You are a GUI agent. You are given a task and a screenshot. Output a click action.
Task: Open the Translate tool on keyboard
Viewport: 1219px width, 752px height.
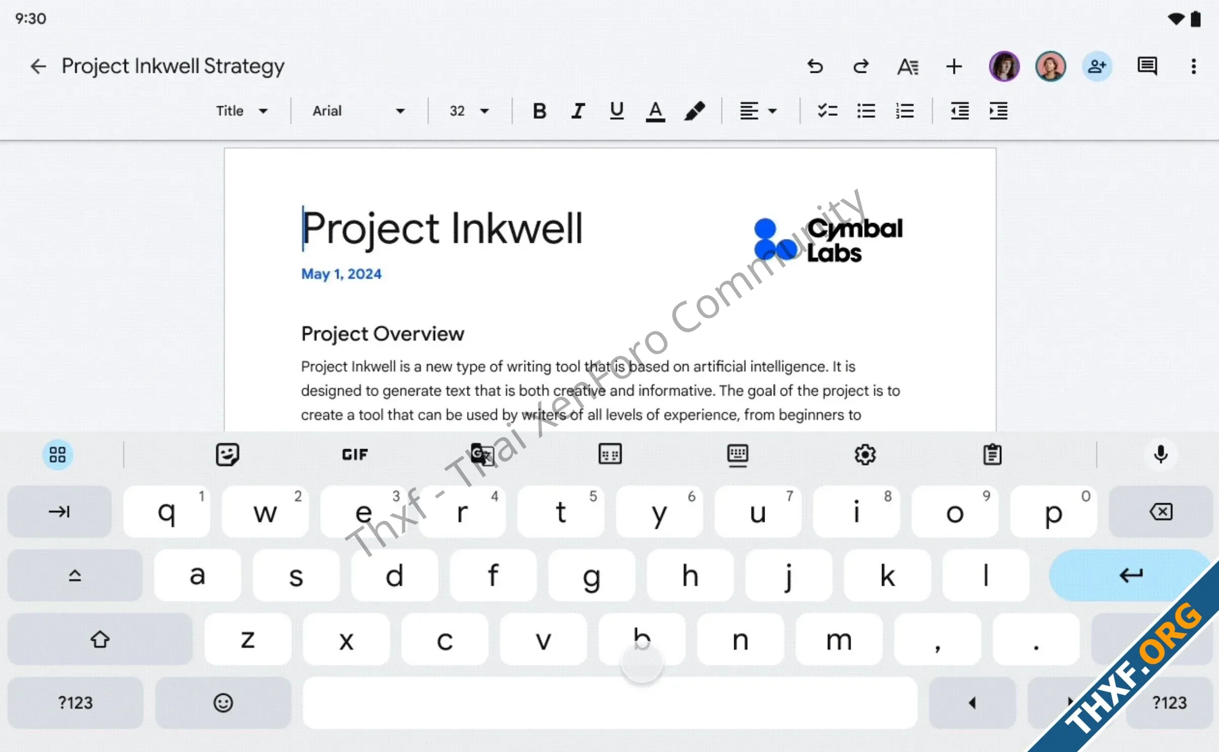tap(482, 454)
